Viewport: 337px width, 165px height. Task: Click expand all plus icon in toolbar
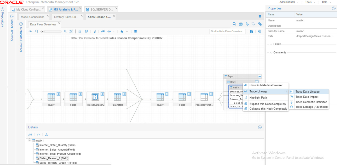80,31
